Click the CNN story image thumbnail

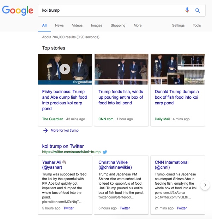click(x=121, y=69)
